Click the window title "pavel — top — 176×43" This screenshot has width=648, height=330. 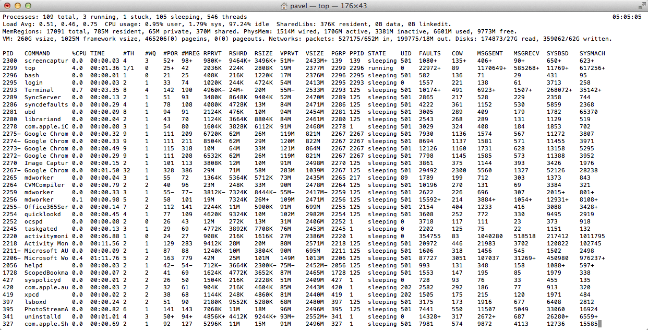coord(329,6)
